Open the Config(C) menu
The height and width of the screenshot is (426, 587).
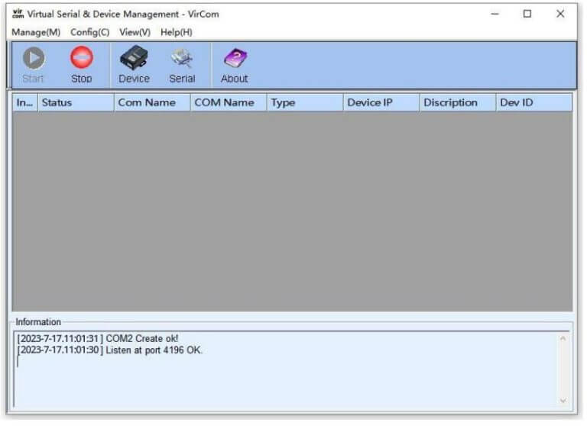(90, 33)
